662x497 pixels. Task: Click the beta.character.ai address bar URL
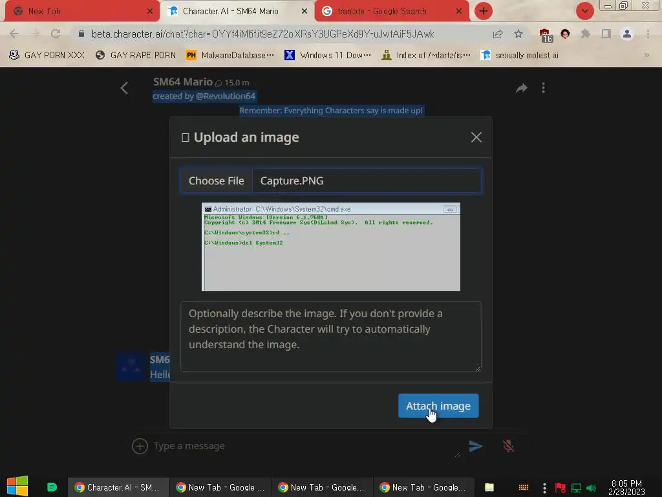(x=262, y=34)
